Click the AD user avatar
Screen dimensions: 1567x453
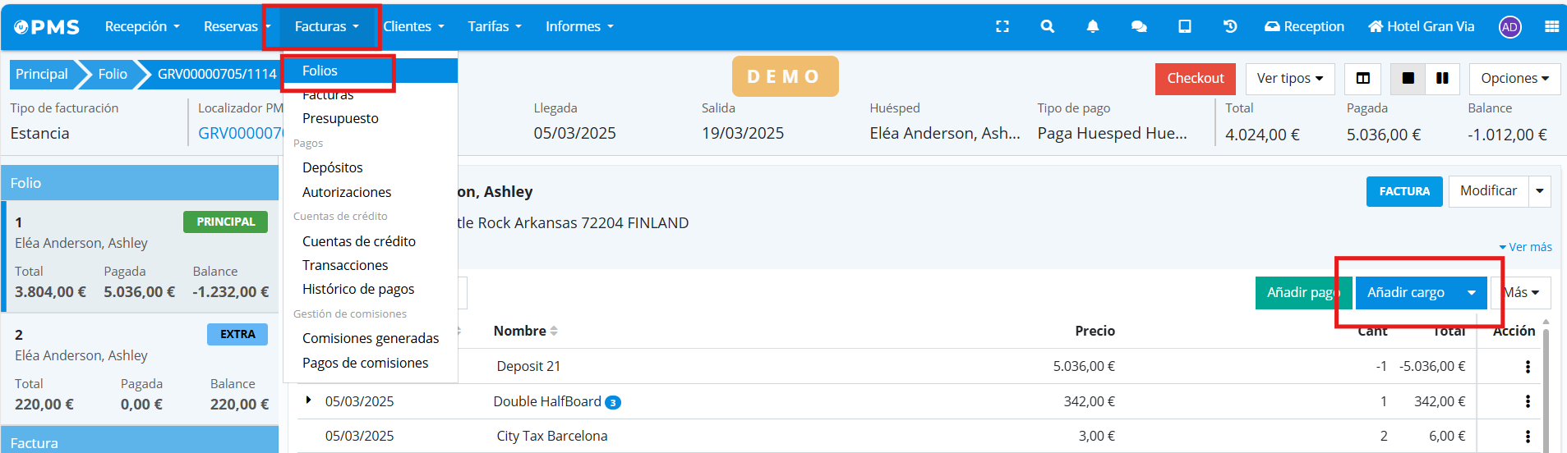1509,27
